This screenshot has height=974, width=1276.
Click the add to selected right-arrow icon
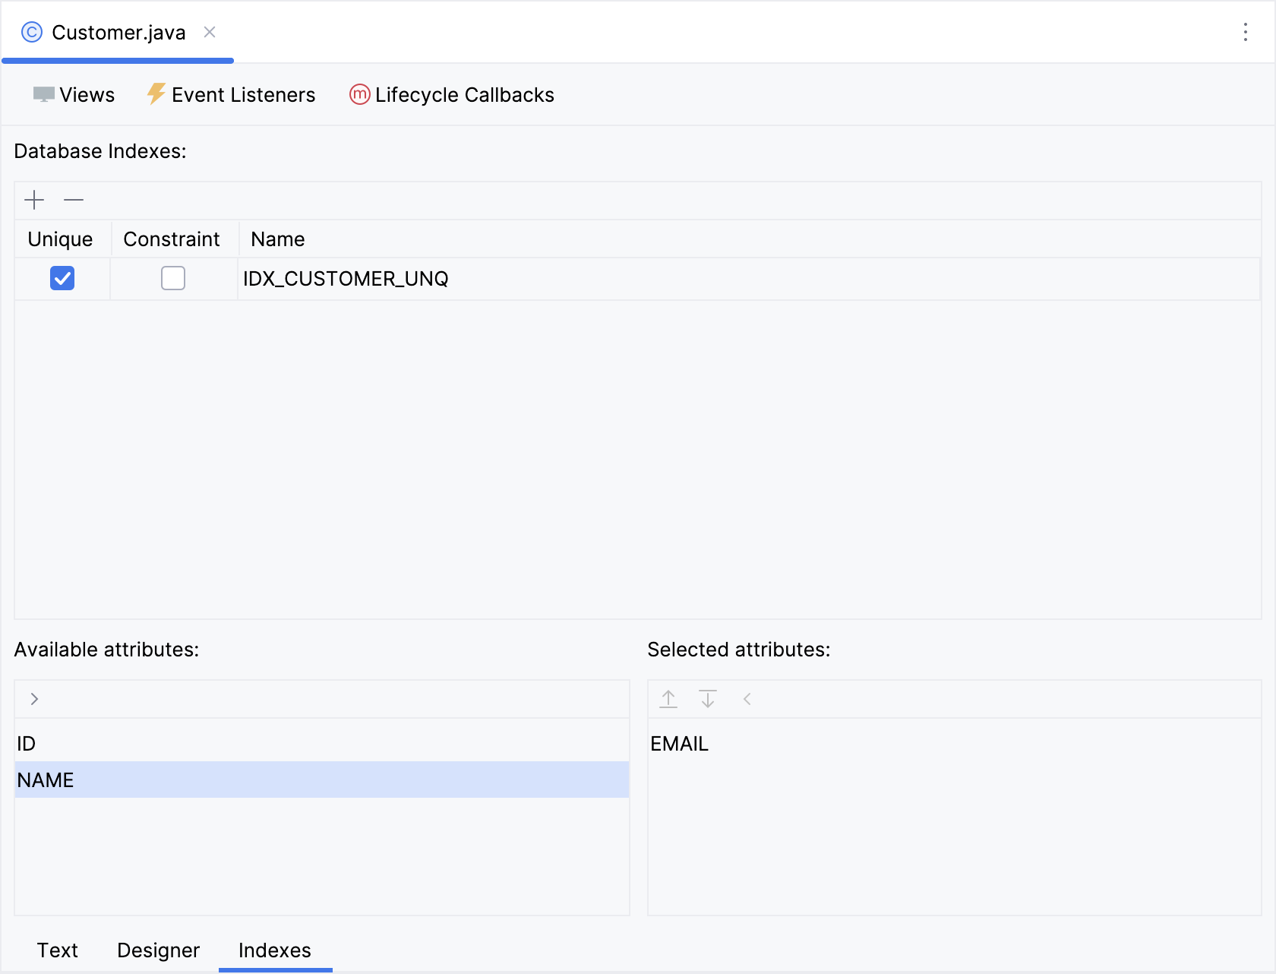pyautogui.click(x=34, y=699)
